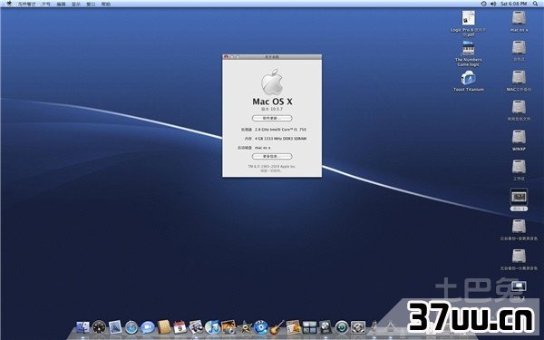Viewport: 544px width, 340px height.
Task: Click the Sat 6:08 PM clock
Action: [513, 4]
